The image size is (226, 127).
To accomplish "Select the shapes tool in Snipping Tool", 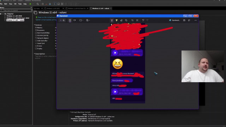I will pyautogui.click(x=126, y=20).
